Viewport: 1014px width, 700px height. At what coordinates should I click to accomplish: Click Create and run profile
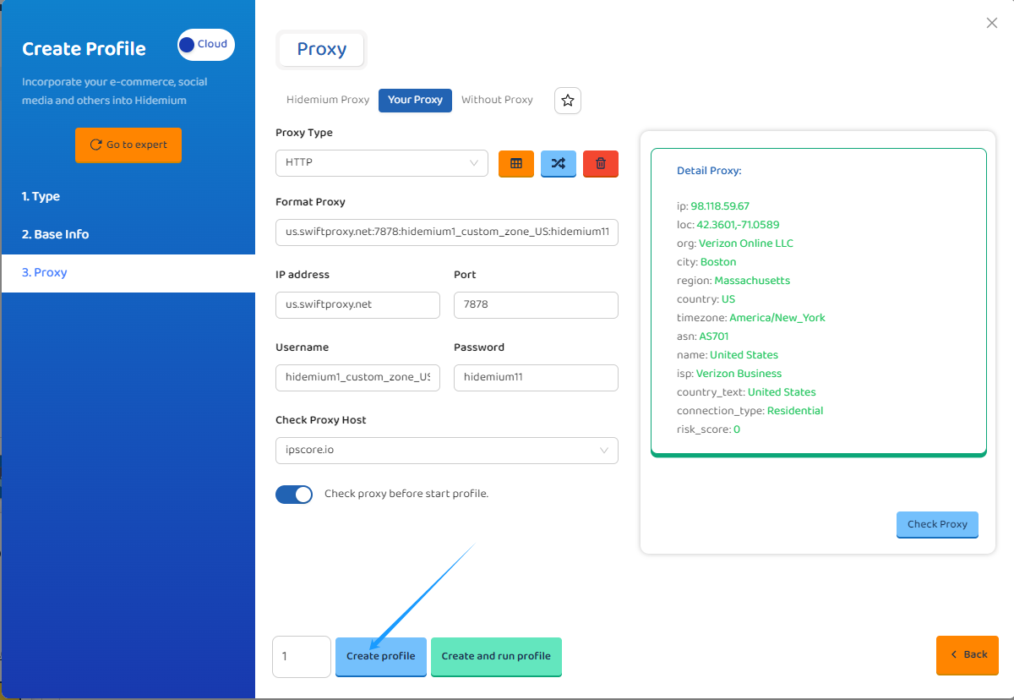point(496,656)
